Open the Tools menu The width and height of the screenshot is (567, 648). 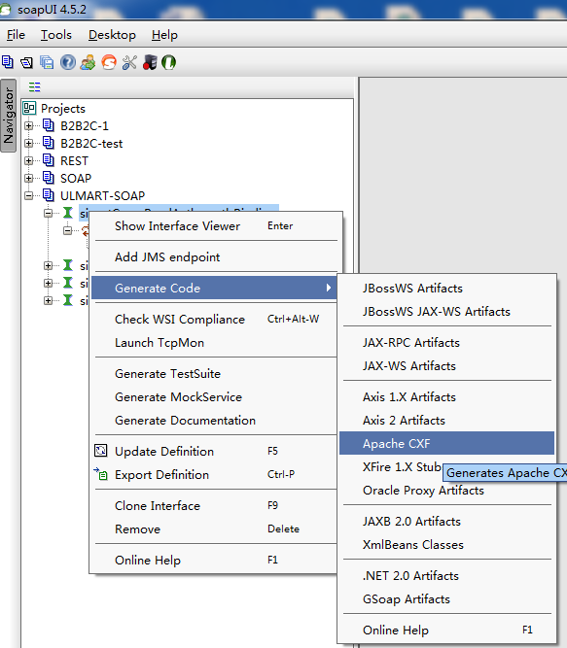coord(55,35)
